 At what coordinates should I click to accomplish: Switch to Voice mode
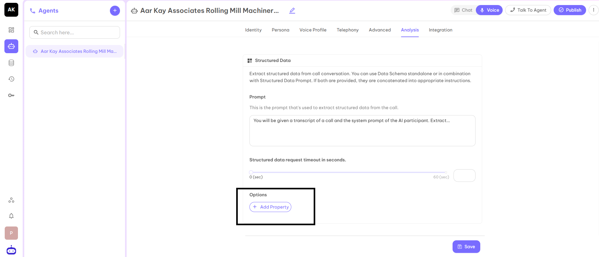[x=489, y=10]
